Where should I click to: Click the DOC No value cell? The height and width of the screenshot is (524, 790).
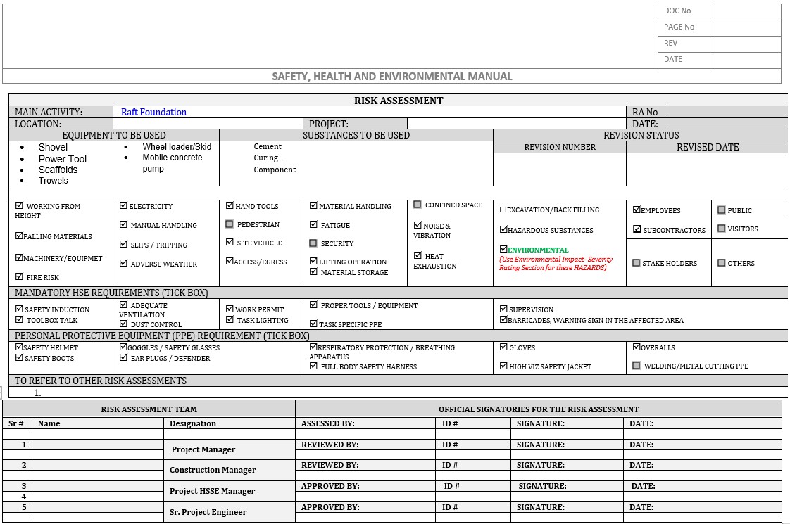click(748, 11)
